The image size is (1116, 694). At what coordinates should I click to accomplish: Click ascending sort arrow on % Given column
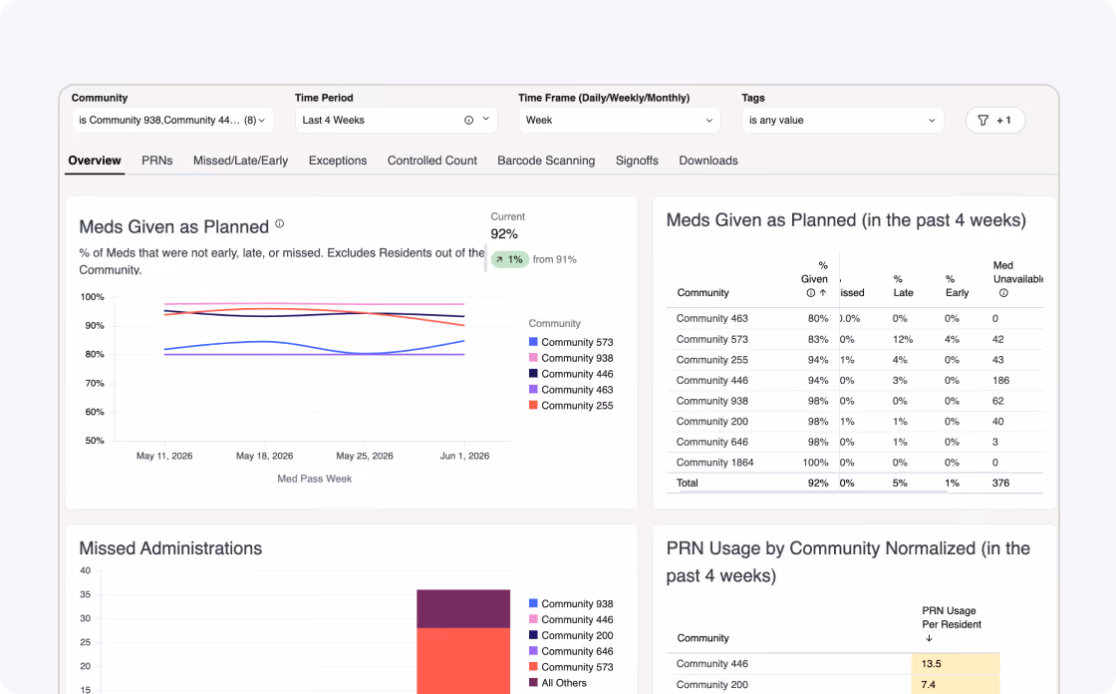pyautogui.click(x=823, y=293)
